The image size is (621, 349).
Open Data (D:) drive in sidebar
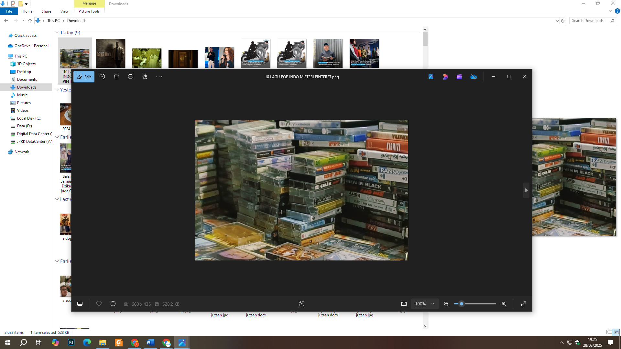pos(24,126)
